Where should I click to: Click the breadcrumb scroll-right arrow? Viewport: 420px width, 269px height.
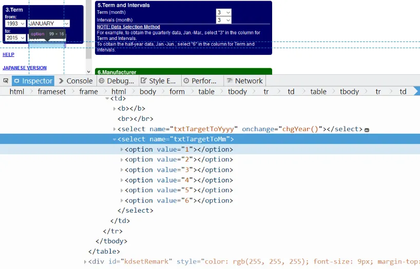tap(416, 91)
